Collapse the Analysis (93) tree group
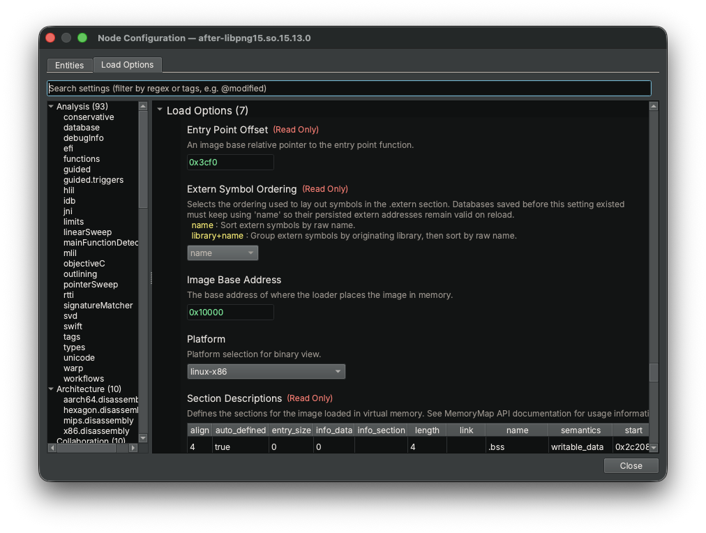The width and height of the screenshot is (706, 533). [x=51, y=107]
